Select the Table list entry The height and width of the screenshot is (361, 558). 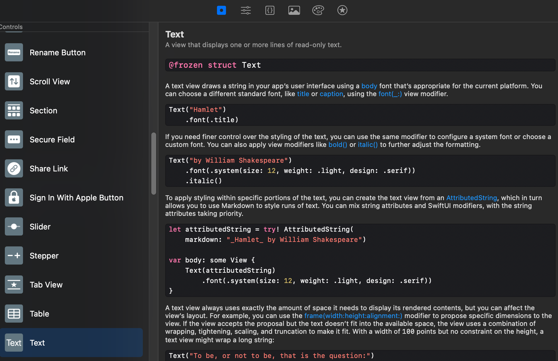click(39, 314)
